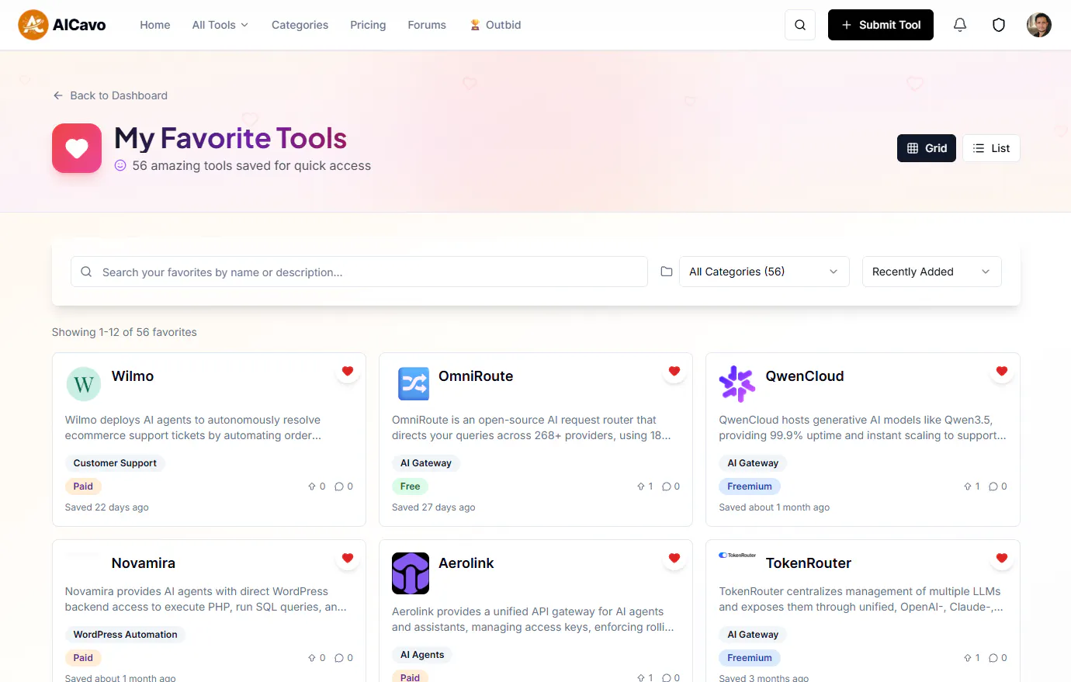This screenshot has width=1071, height=682.
Task: Click the TokenRouter tool logo
Action: (x=737, y=556)
